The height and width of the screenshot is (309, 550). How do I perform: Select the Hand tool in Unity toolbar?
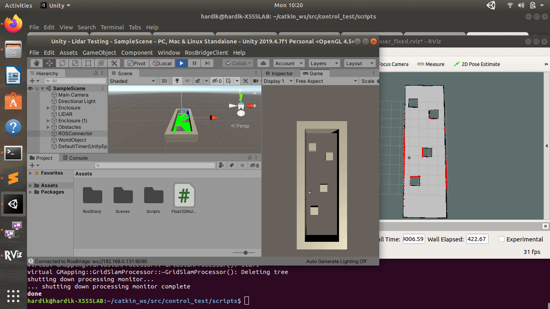point(37,63)
